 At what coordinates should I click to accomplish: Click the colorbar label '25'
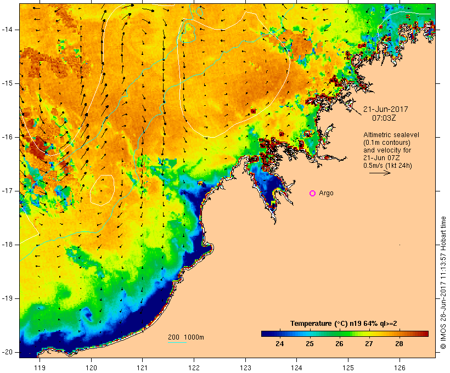pyautogui.click(x=310, y=344)
